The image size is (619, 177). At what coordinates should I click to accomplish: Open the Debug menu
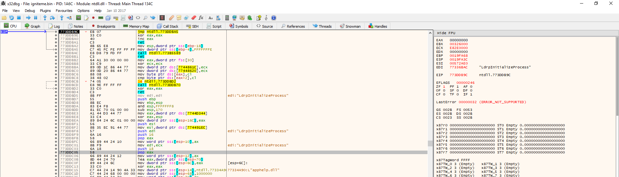click(30, 11)
